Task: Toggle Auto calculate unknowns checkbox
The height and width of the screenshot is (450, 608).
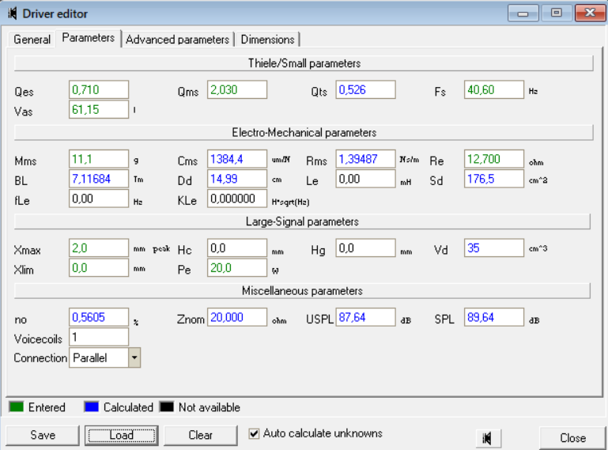Action: (x=254, y=433)
